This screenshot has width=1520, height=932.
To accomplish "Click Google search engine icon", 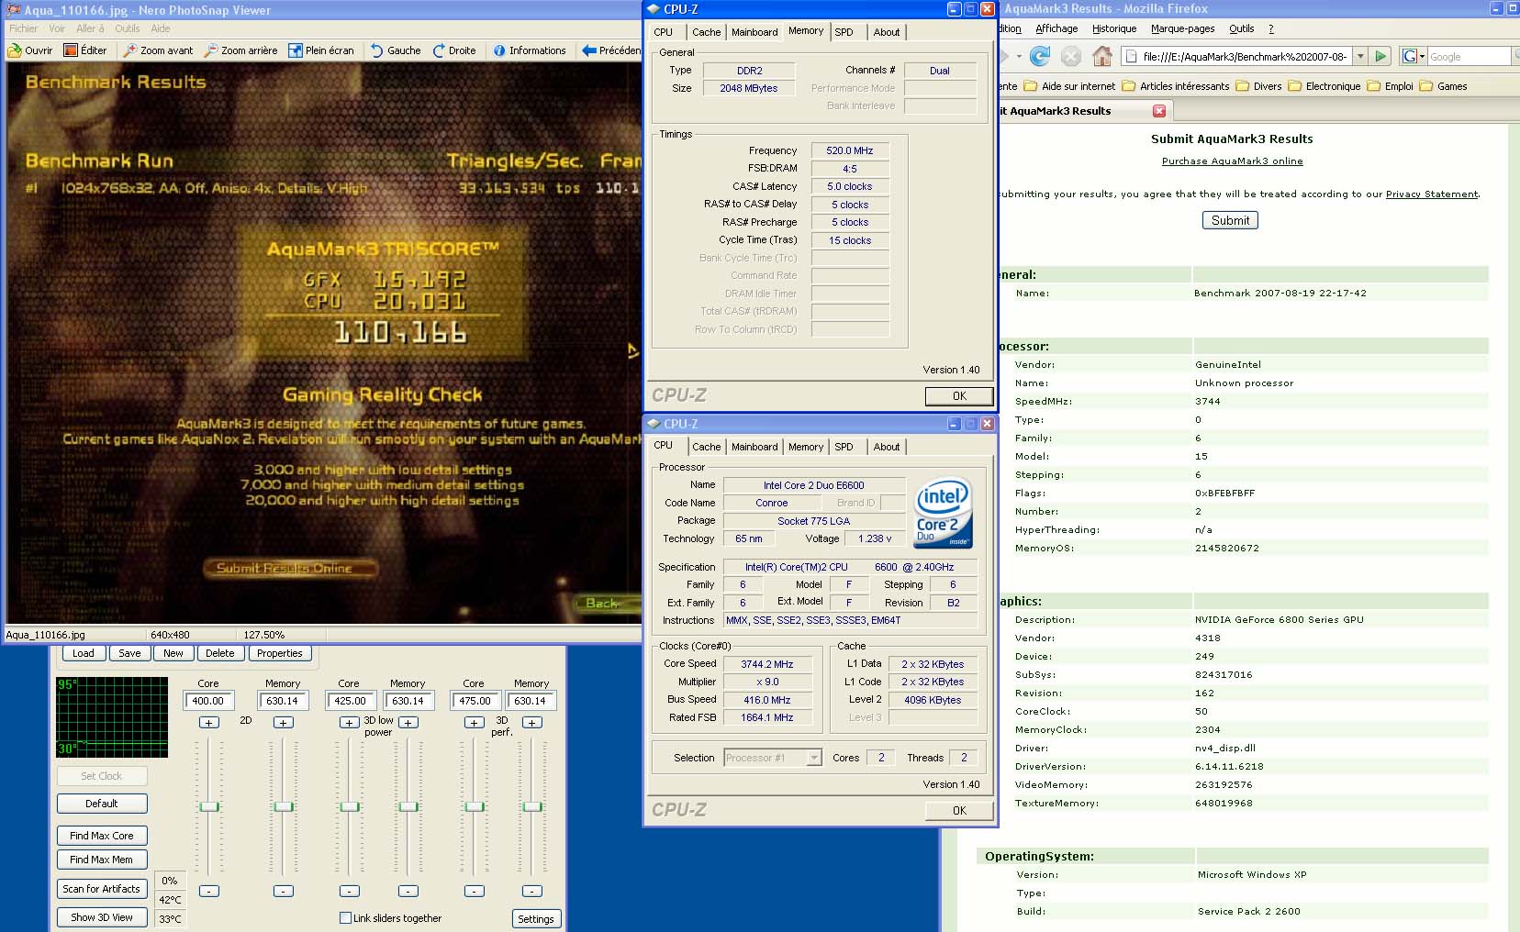I will click(1409, 56).
